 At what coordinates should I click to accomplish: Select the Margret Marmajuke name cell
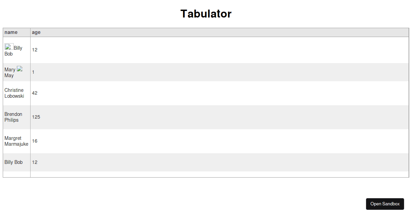(16, 141)
